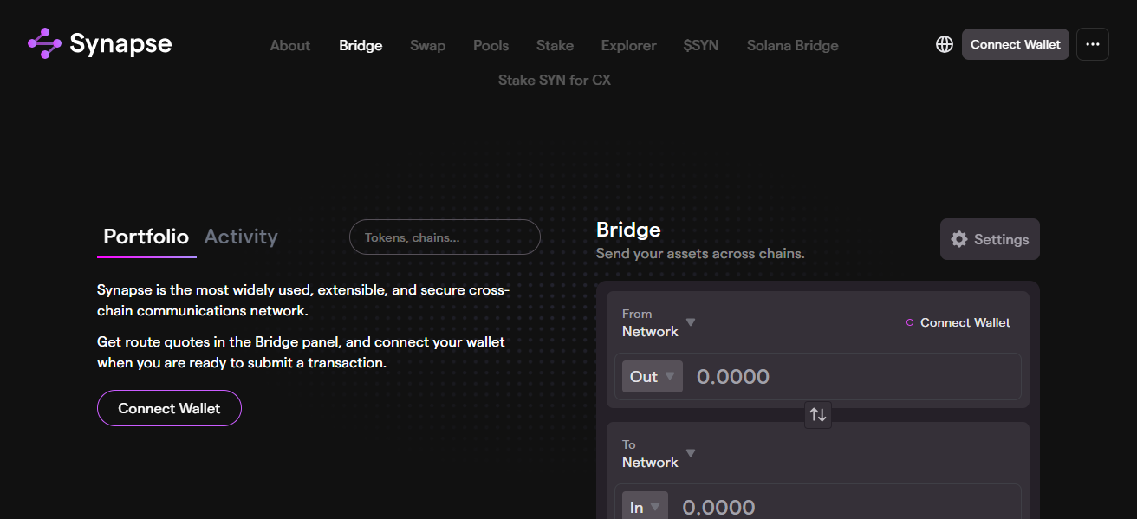
Task: Click the Tokens, chains search field
Action: (x=444, y=237)
